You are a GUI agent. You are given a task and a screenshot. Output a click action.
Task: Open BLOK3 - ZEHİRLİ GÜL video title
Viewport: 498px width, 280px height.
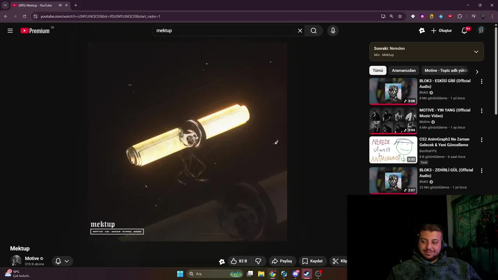pos(446,173)
